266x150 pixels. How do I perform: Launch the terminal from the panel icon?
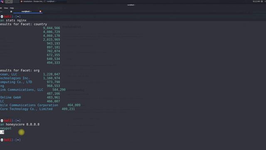pyautogui.click(x=9, y=2)
